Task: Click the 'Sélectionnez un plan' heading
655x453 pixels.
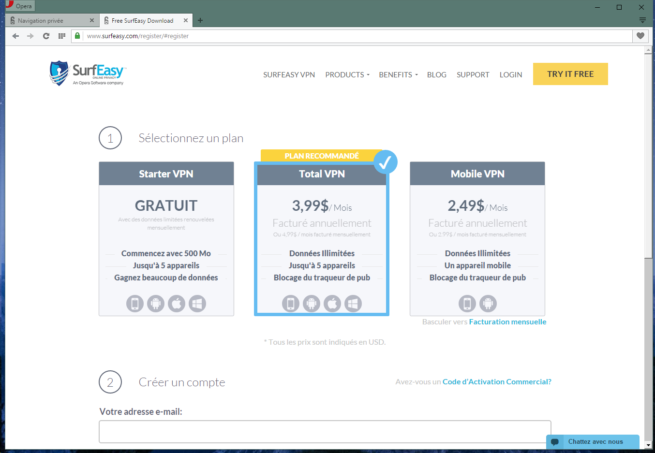Action: [x=191, y=138]
